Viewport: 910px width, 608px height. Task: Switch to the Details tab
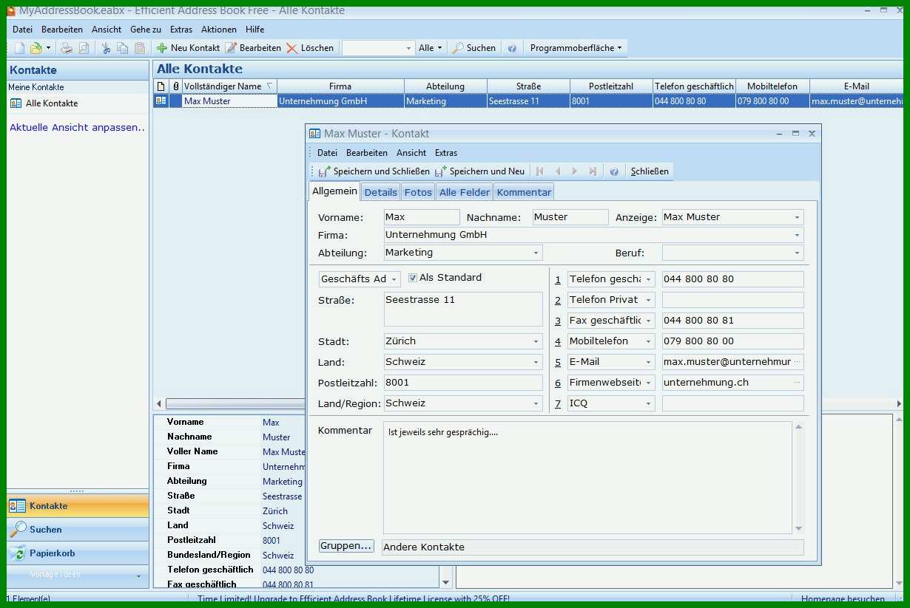(381, 192)
